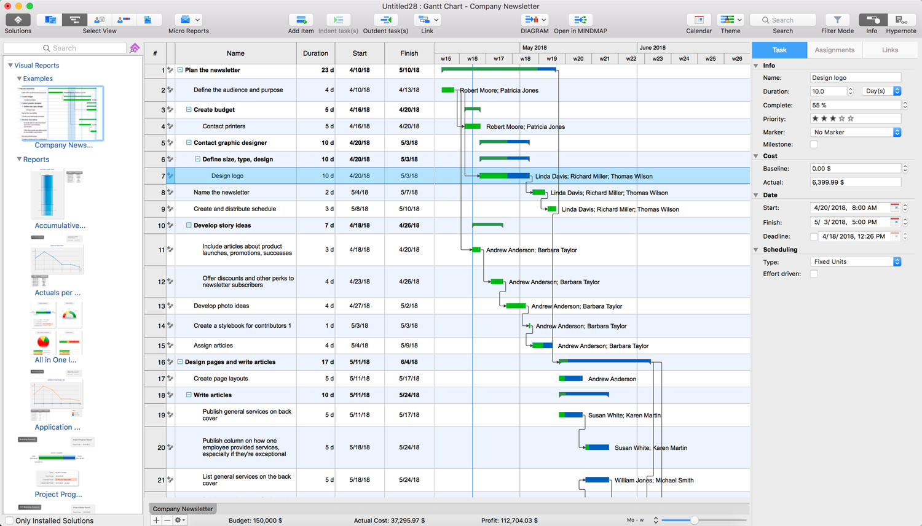Viewport: 922px width, 526px height.
Task: Enable Filter Mode funnel icon
Action: (x=837, y=20)
